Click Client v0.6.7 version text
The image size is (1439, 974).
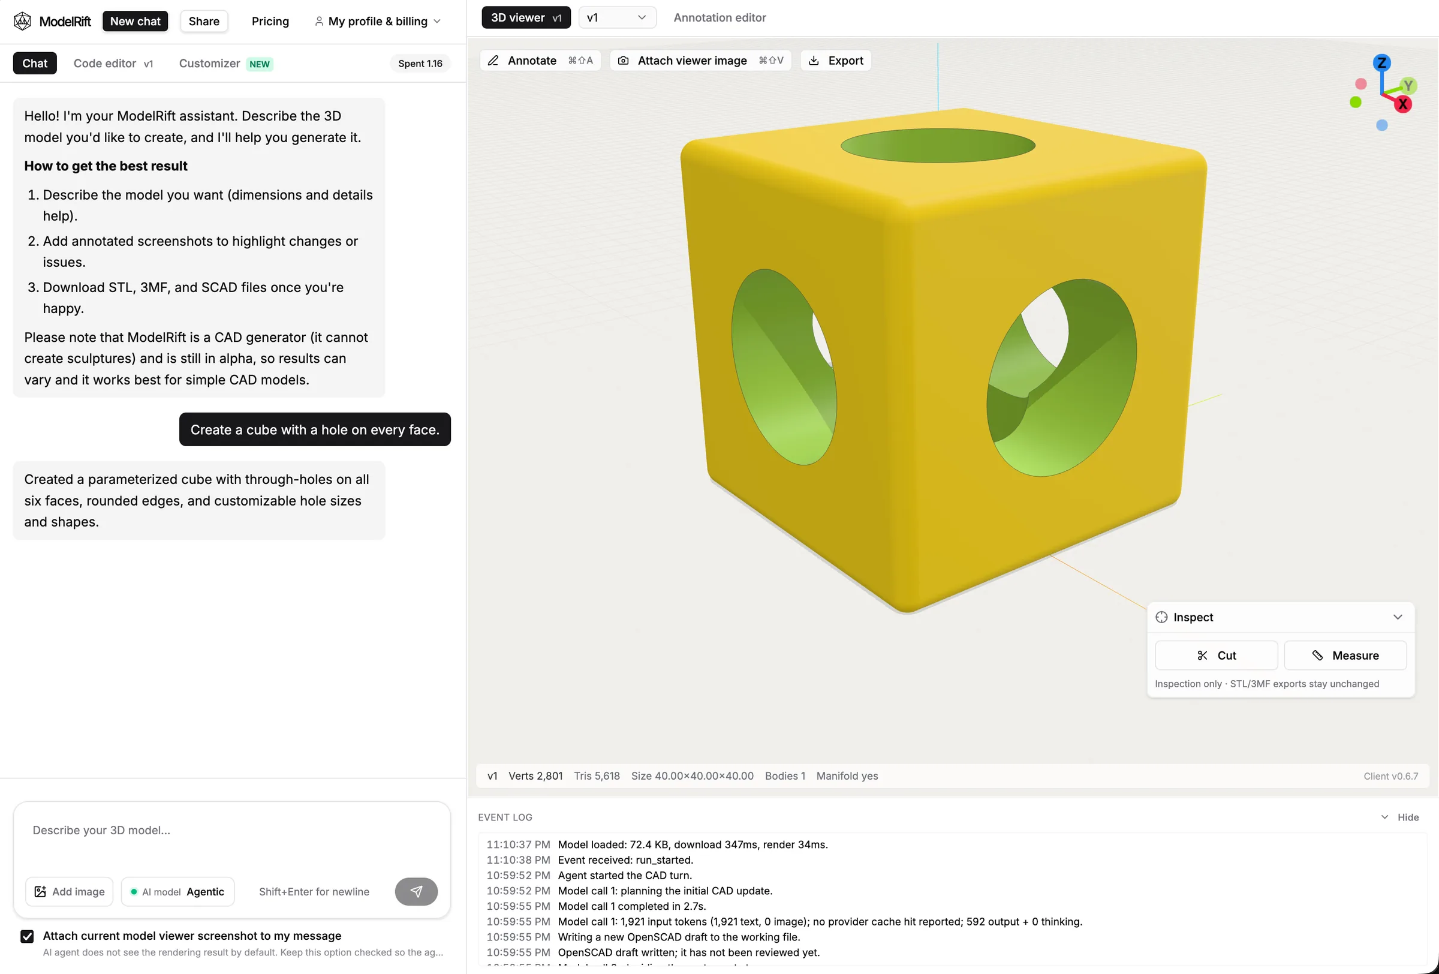(1390, 776)
